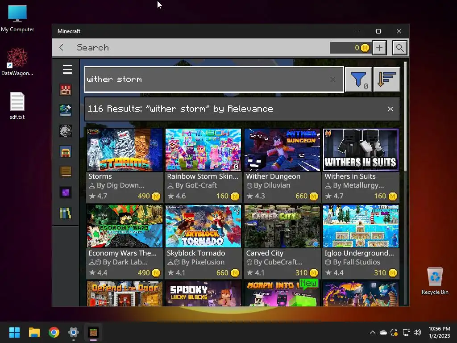
Task: Click the 'Storms' title text
Action: pyautogui.click(x=100, y=176)
